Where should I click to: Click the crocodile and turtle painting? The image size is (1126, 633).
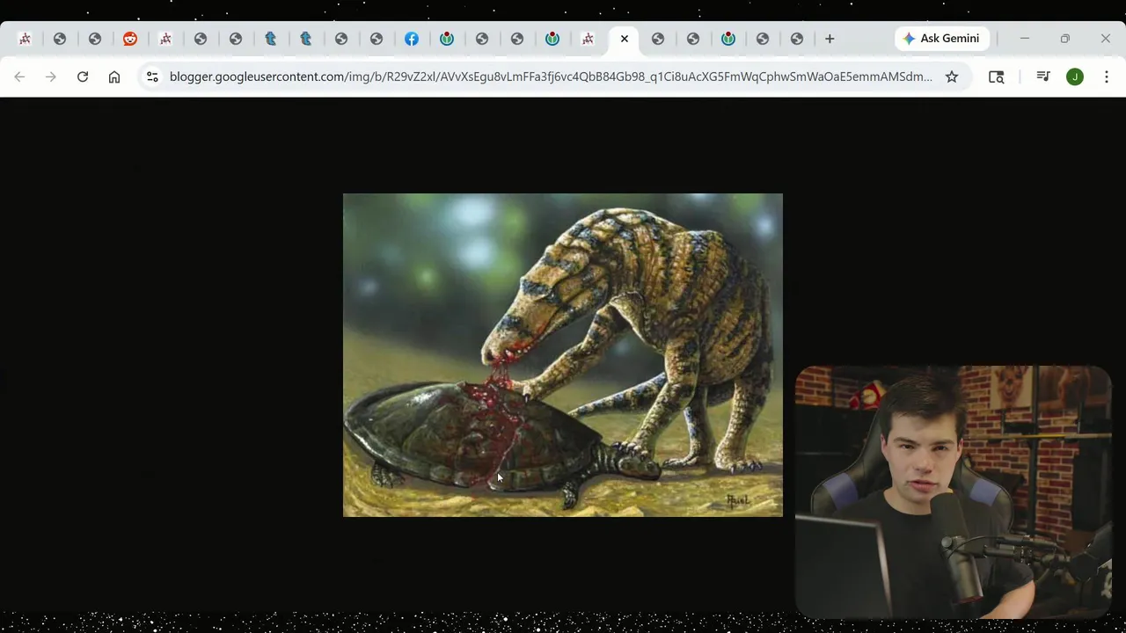563,355
